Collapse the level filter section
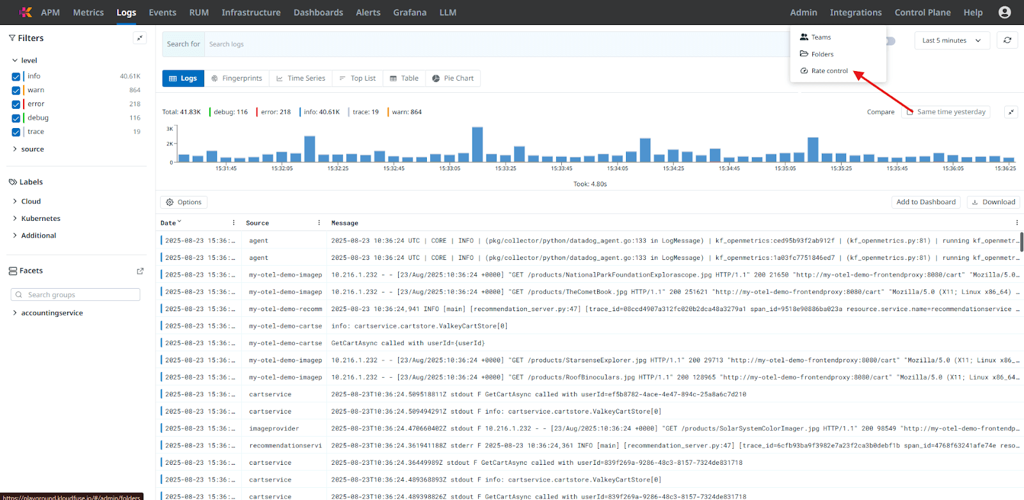1024x500 pixels. 15,60
